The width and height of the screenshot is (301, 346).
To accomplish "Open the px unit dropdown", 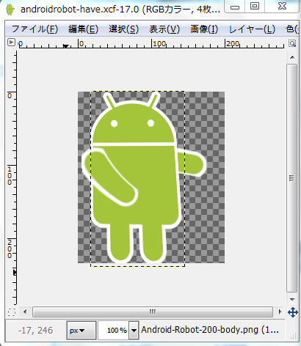I will click(x=81, y=331).
